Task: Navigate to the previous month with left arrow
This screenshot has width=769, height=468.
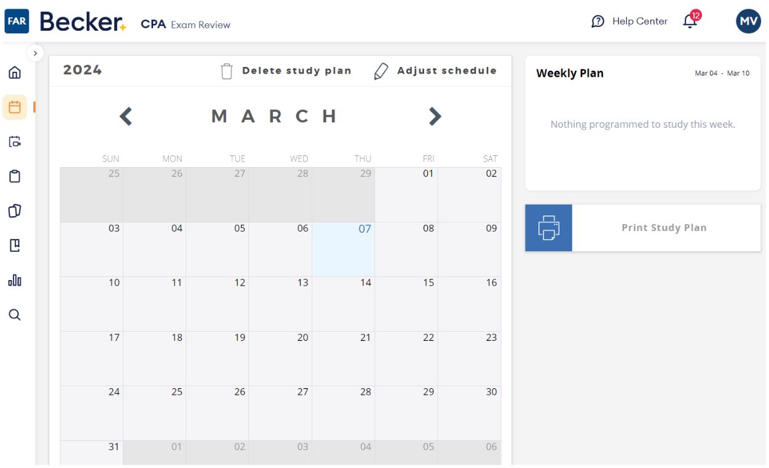Action: pyautogui.click(x=125, y=117)
